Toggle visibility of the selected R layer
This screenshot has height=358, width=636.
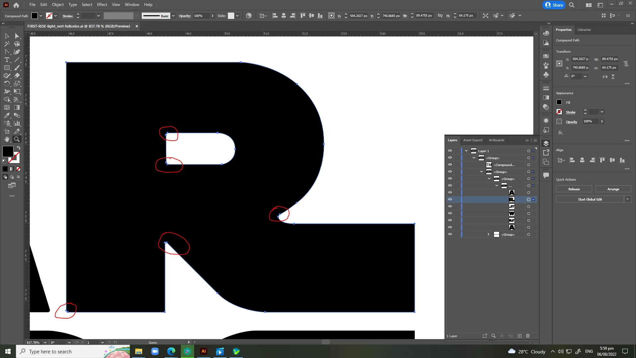450,200
